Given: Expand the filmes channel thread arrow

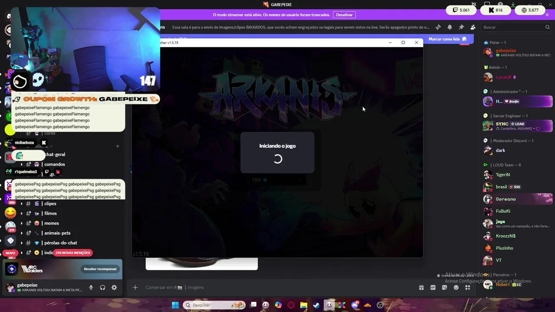Looking at the screenshot, I should click(x=22, y=213).
